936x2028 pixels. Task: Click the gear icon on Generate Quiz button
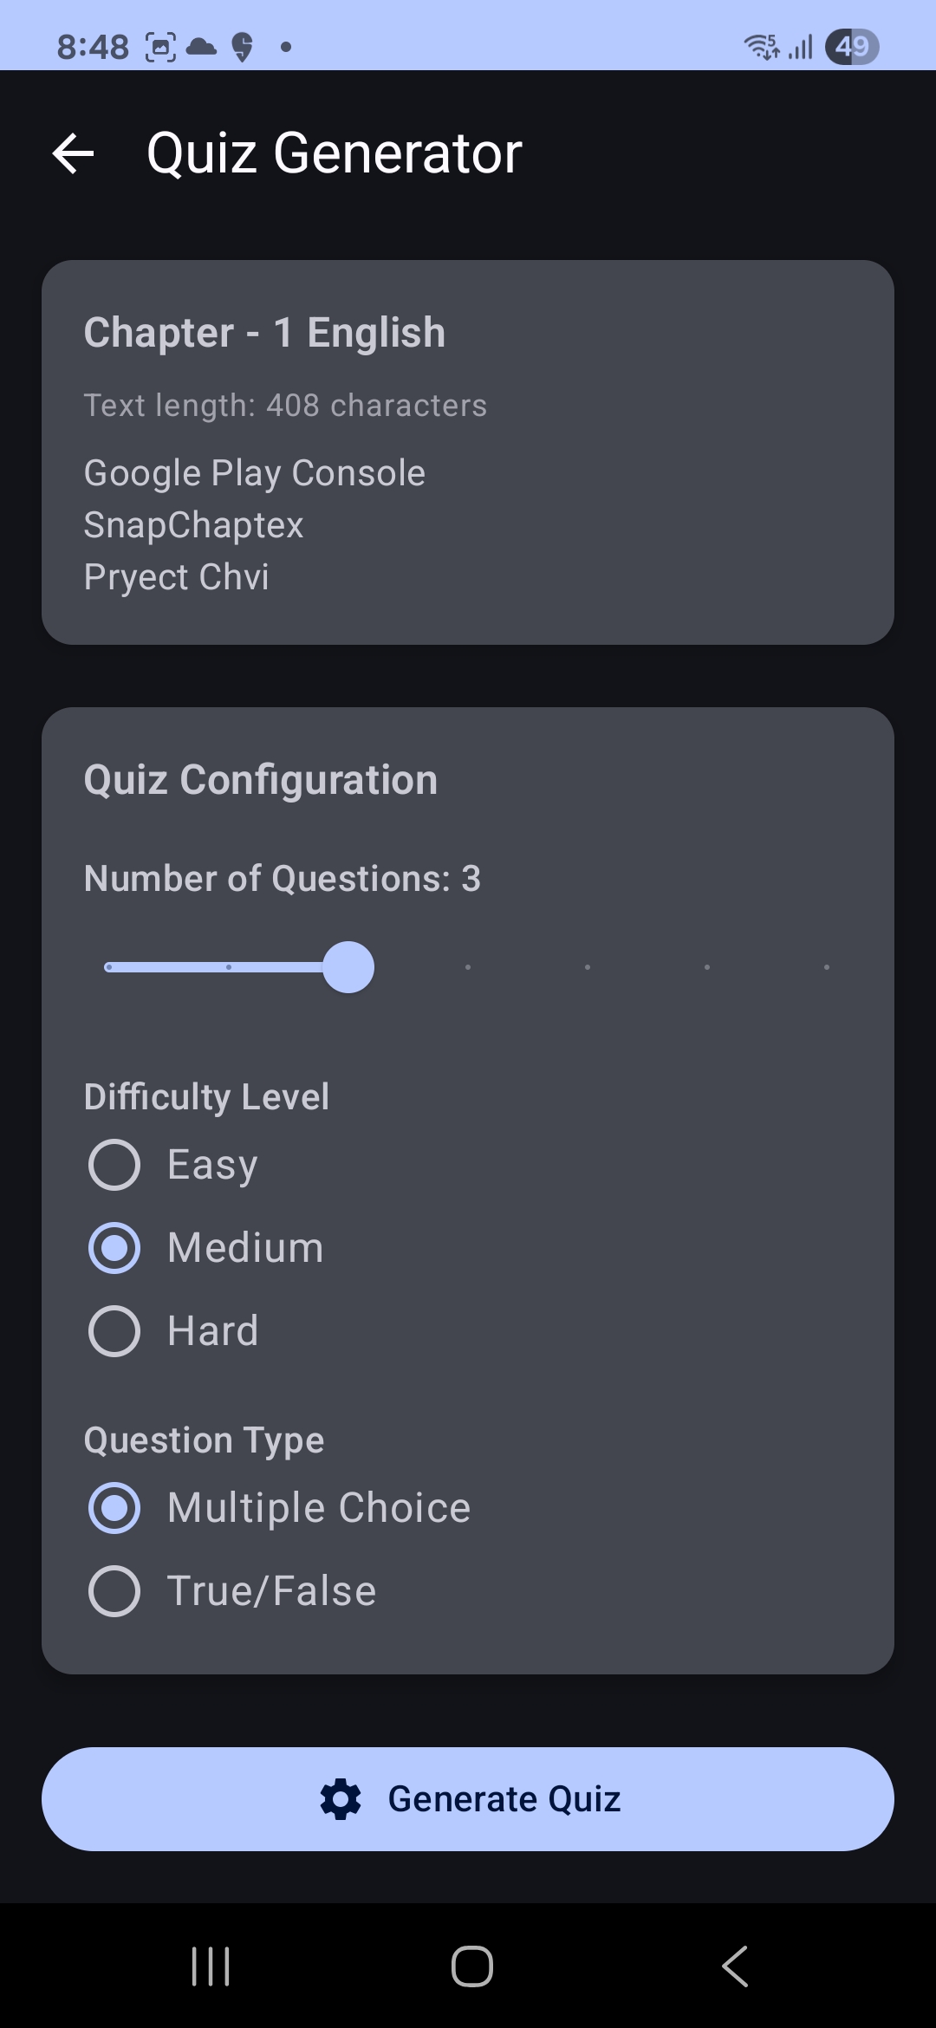pos(343,1798)
